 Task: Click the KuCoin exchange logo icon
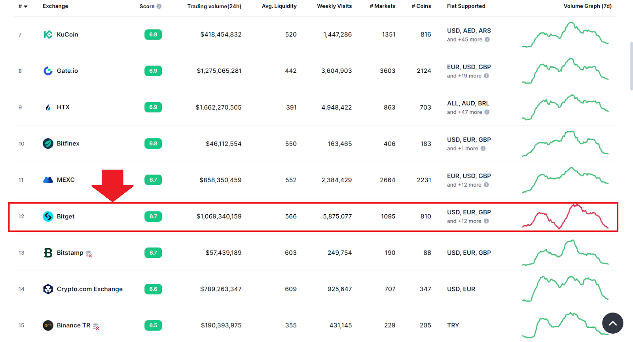tap(48, 35)
